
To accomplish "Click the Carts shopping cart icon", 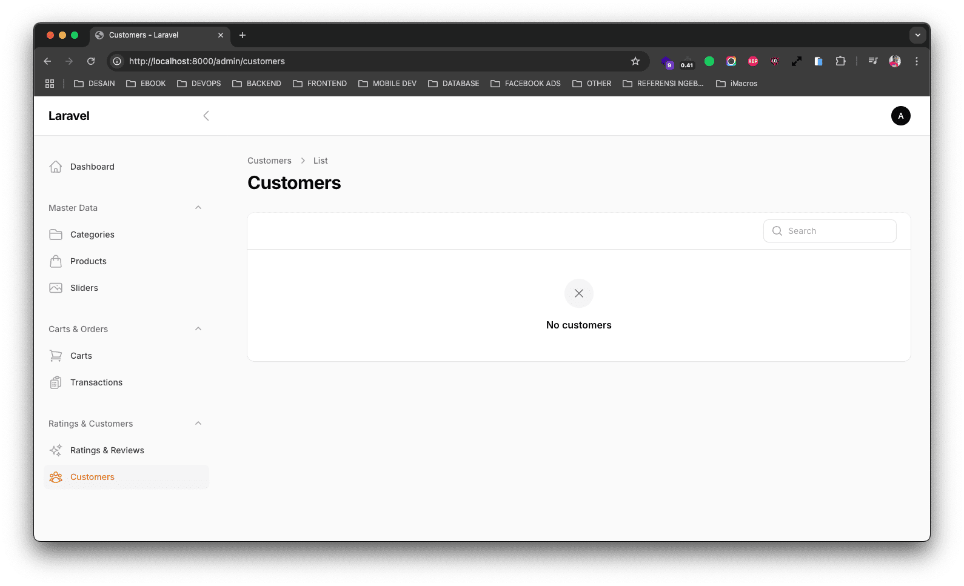I will 56,356.
